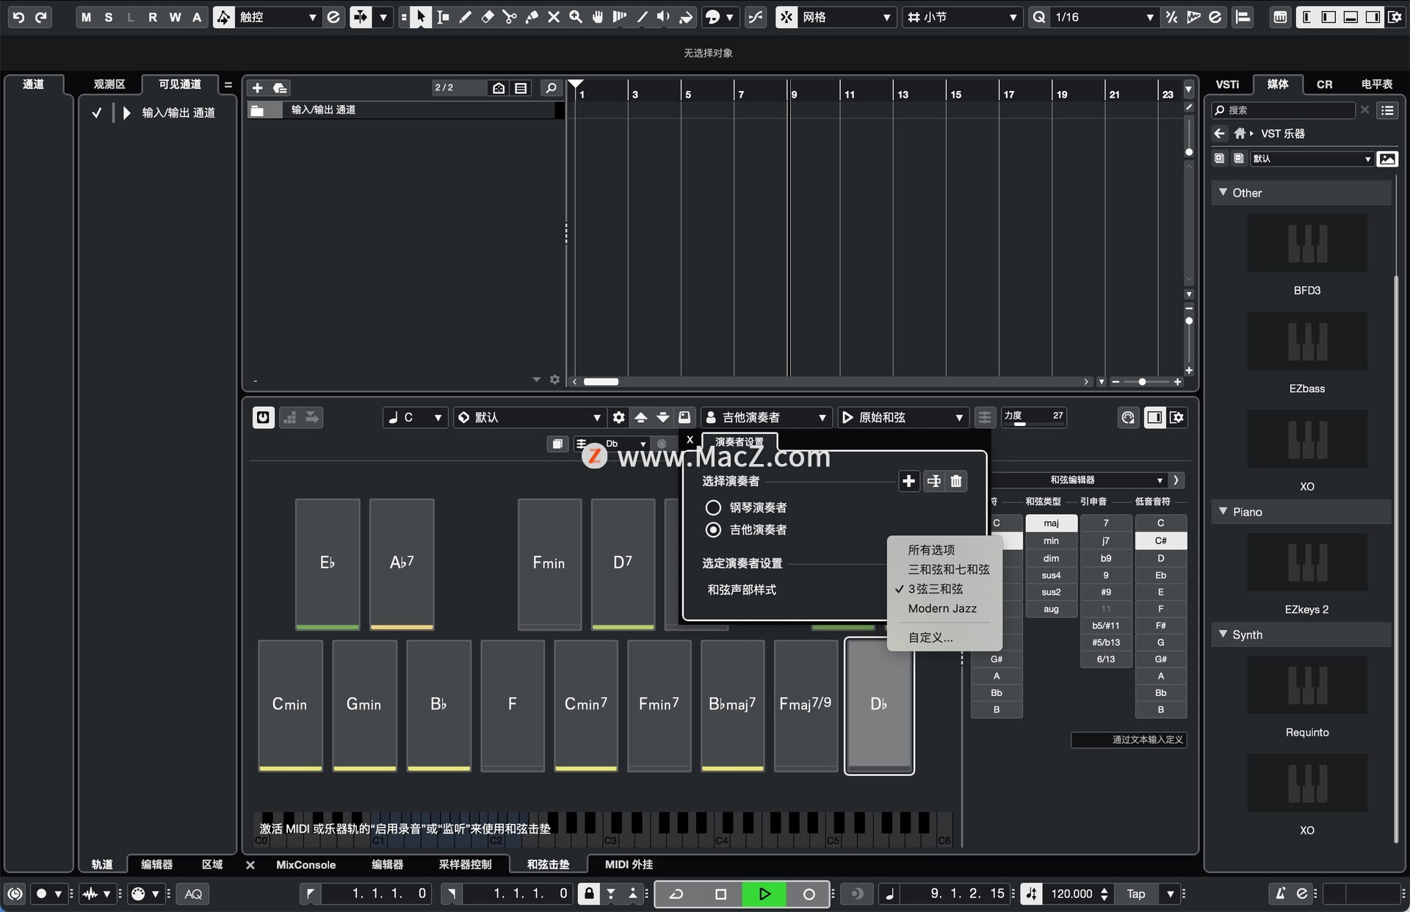Open the BFD3 instrument thumbnail

1307,244
